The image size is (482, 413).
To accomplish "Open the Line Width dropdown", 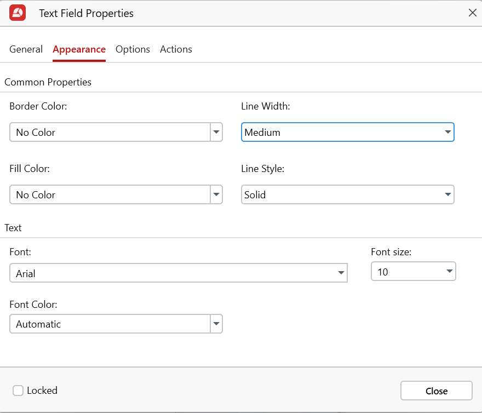I will click(x=347, y=133).
